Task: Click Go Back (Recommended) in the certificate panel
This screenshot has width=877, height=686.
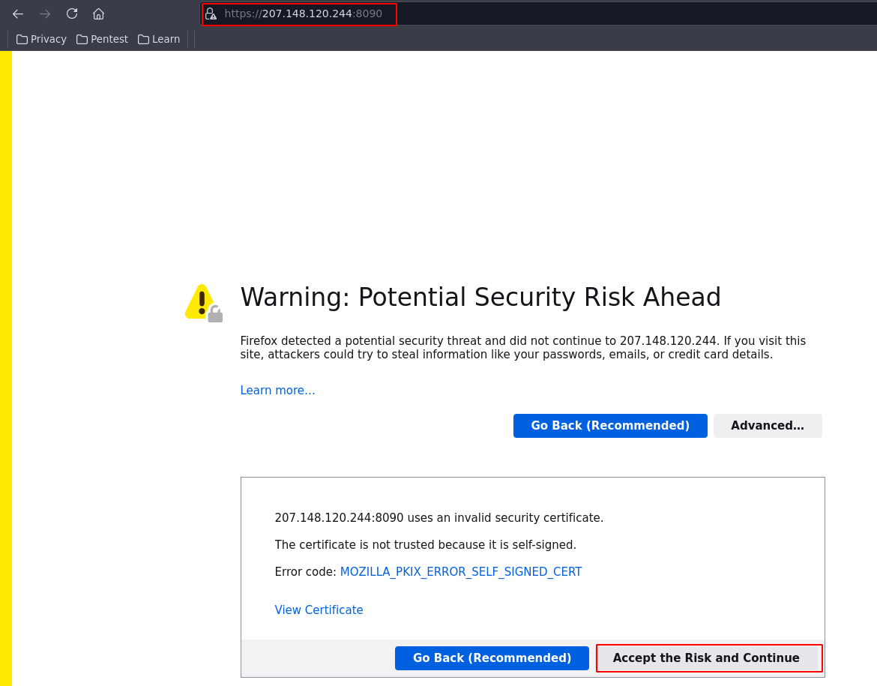Action: point(492,658)
